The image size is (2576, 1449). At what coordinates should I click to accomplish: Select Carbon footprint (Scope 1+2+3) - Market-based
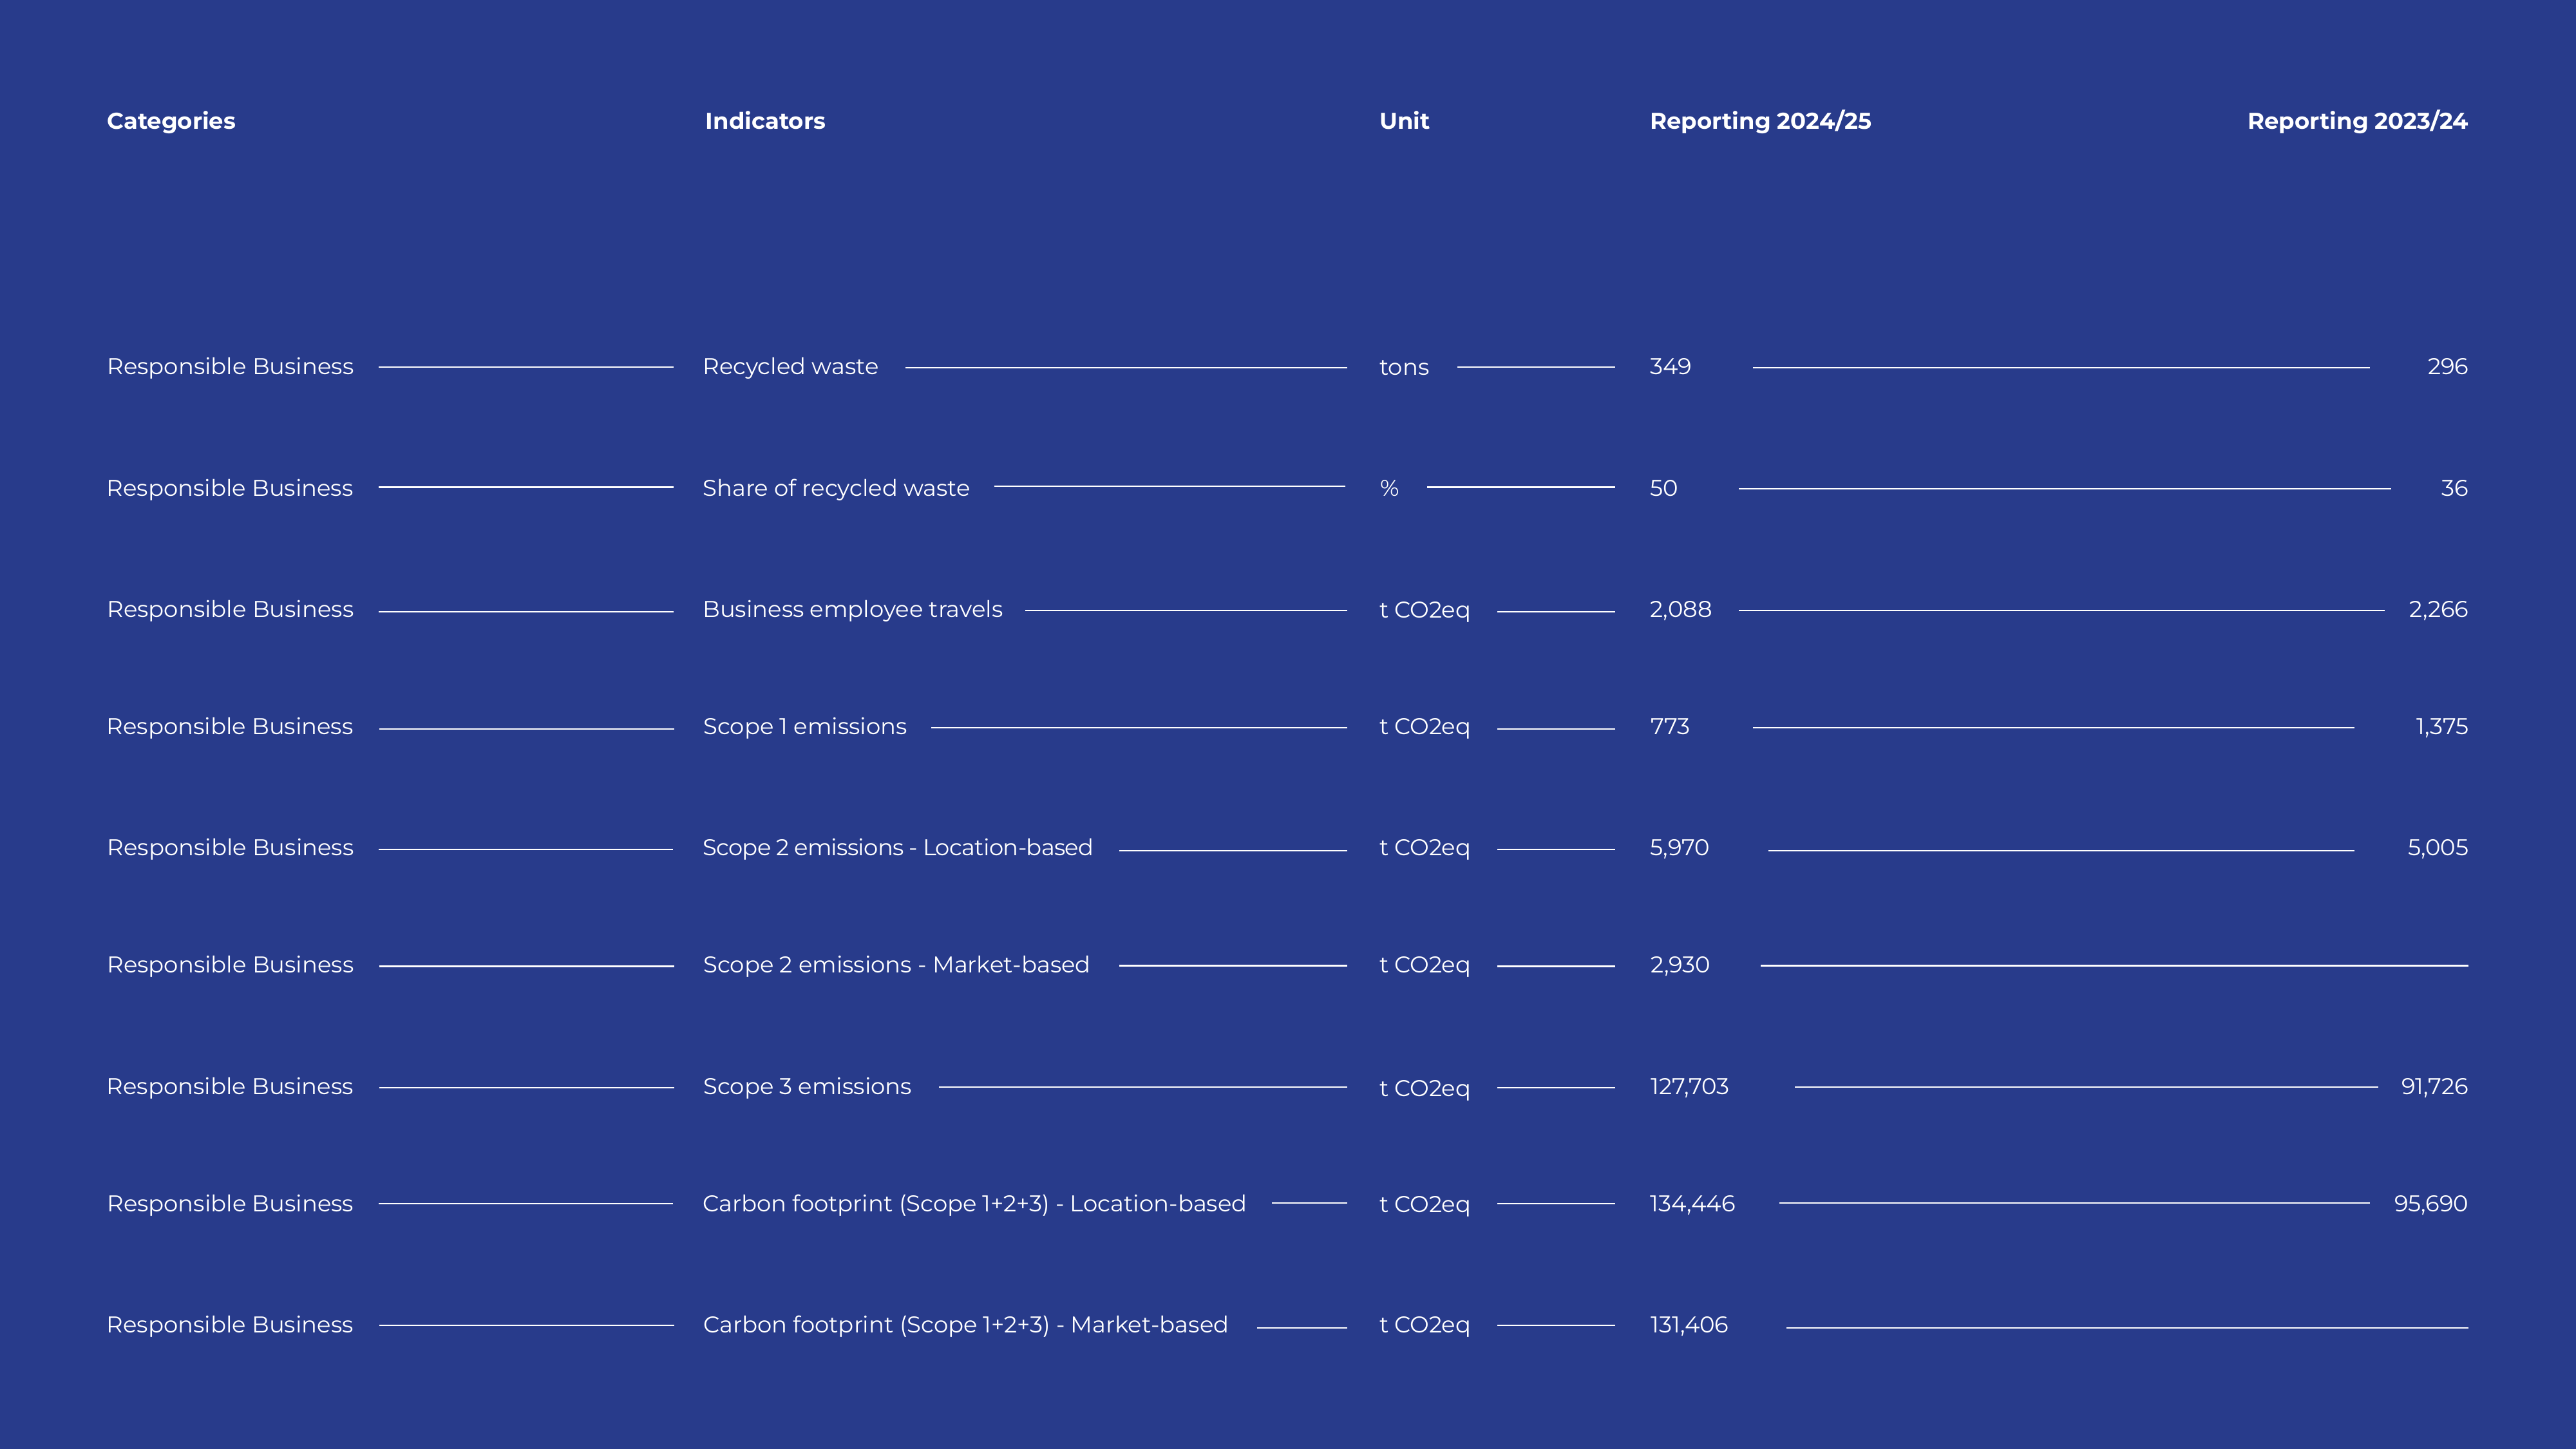click(x=965, y=1324)
